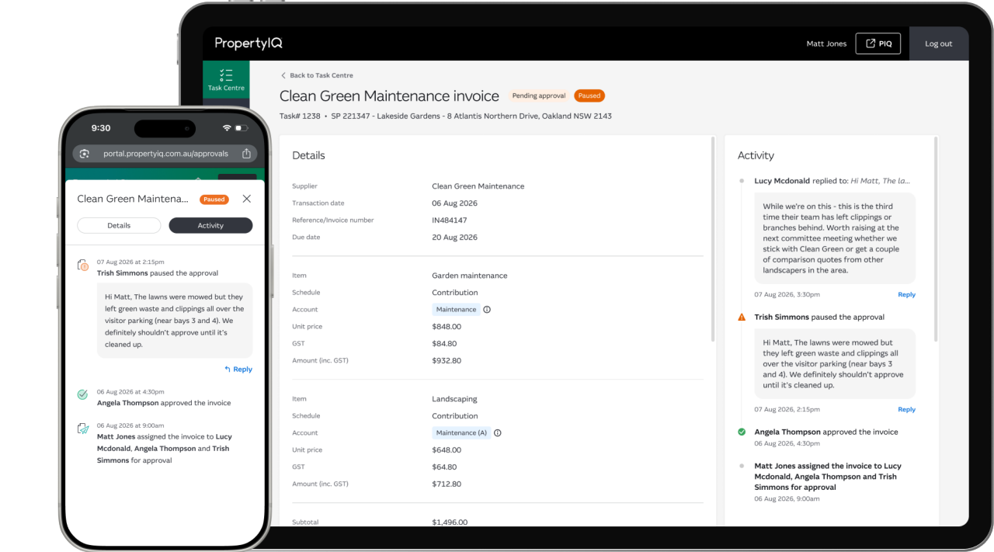Tap the phone Paused badge
The image size is (994, 552).
pos(214,200)
